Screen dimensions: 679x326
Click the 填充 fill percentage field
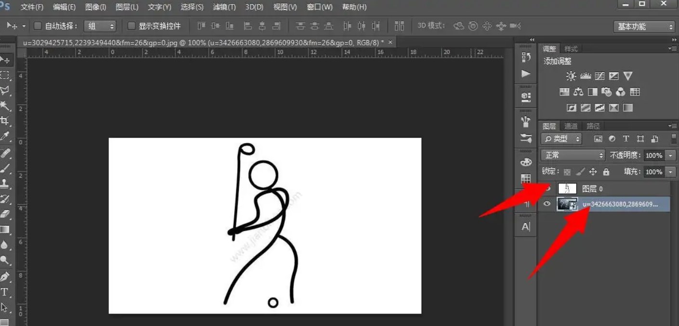point(653,172)
